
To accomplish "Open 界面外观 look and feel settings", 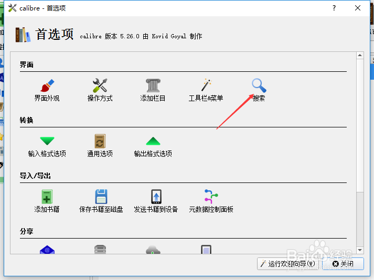I will coord(47,90).
